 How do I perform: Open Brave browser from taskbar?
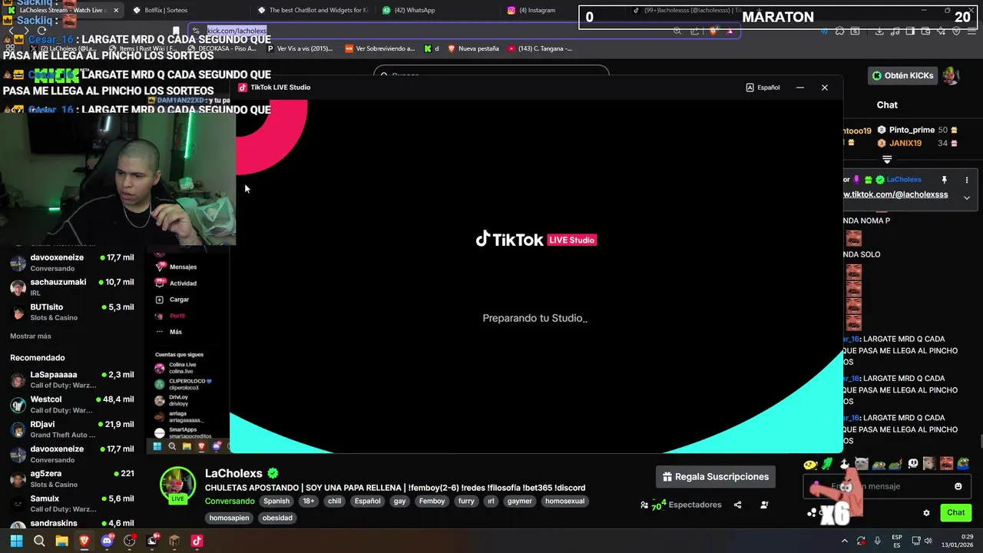84,541
